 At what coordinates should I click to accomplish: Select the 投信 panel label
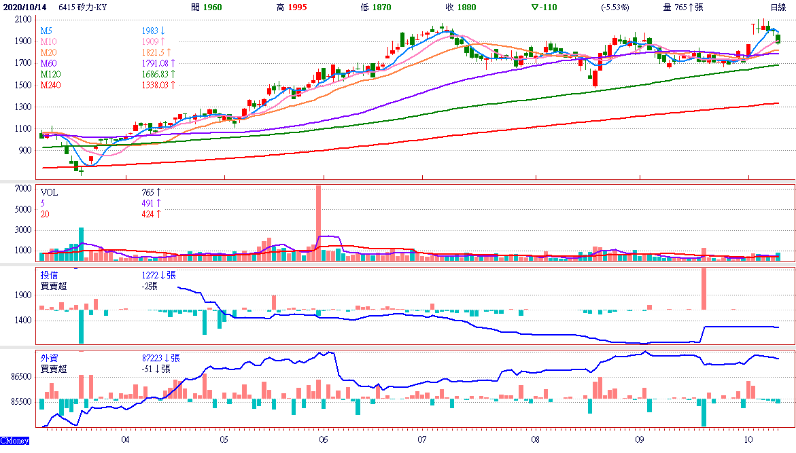pos(49,276)
